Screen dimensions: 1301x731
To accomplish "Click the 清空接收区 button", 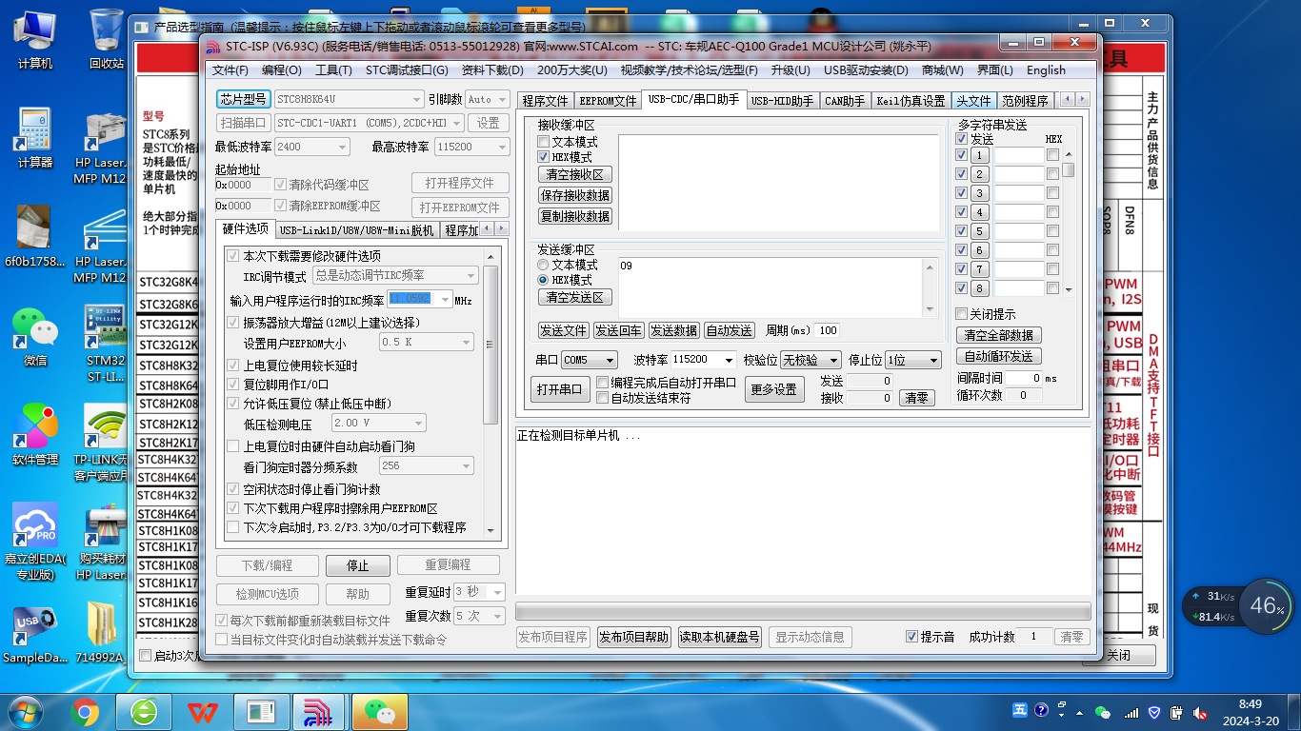I will [x=575, y=175].
